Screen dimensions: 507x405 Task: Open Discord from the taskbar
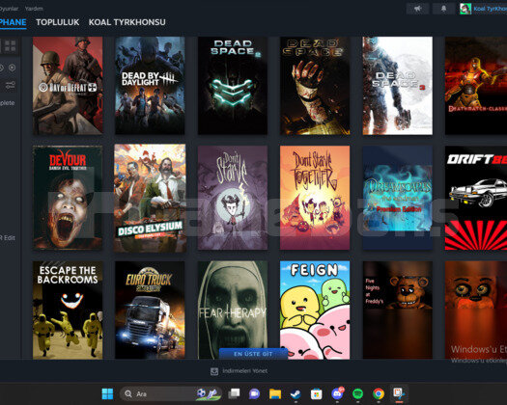click(x=337, y=393)
